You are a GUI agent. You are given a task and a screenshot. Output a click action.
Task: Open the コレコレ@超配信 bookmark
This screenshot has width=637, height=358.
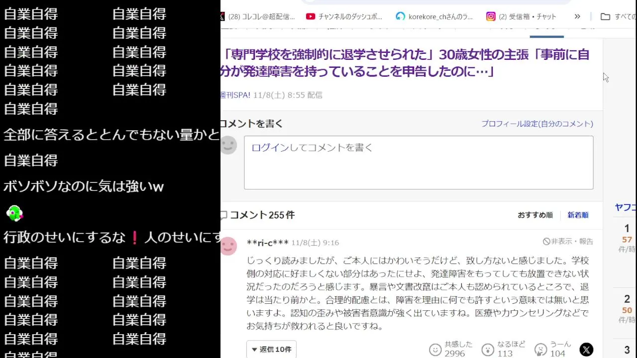click(x=258, y=16)
